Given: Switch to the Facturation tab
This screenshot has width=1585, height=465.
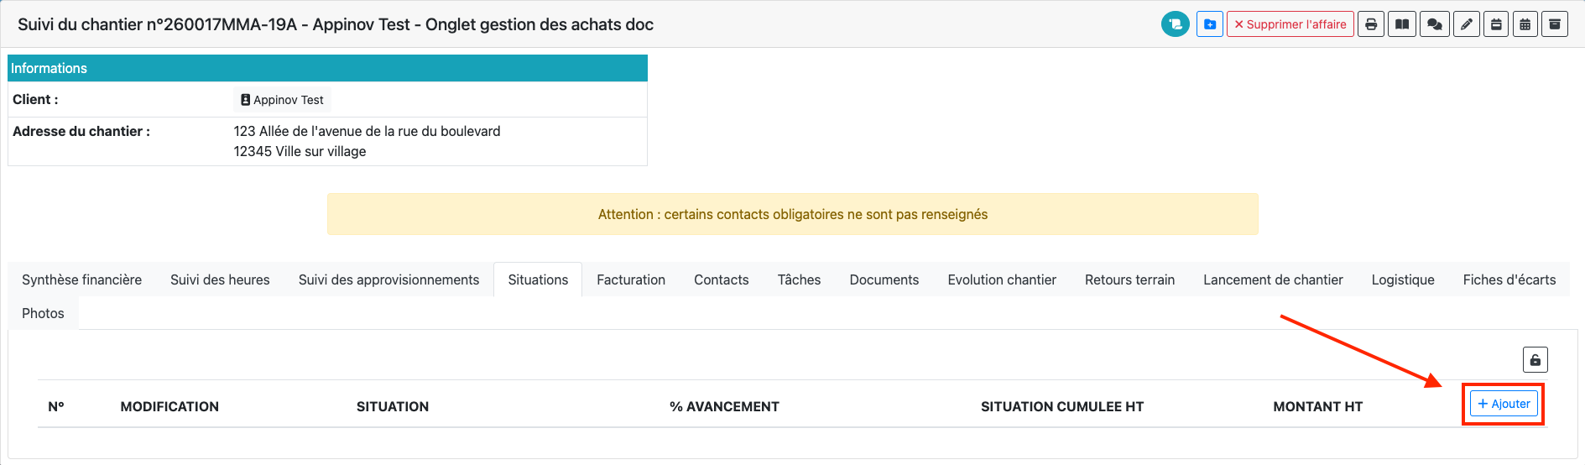Looking at the screenshot, I should point(630,280).
